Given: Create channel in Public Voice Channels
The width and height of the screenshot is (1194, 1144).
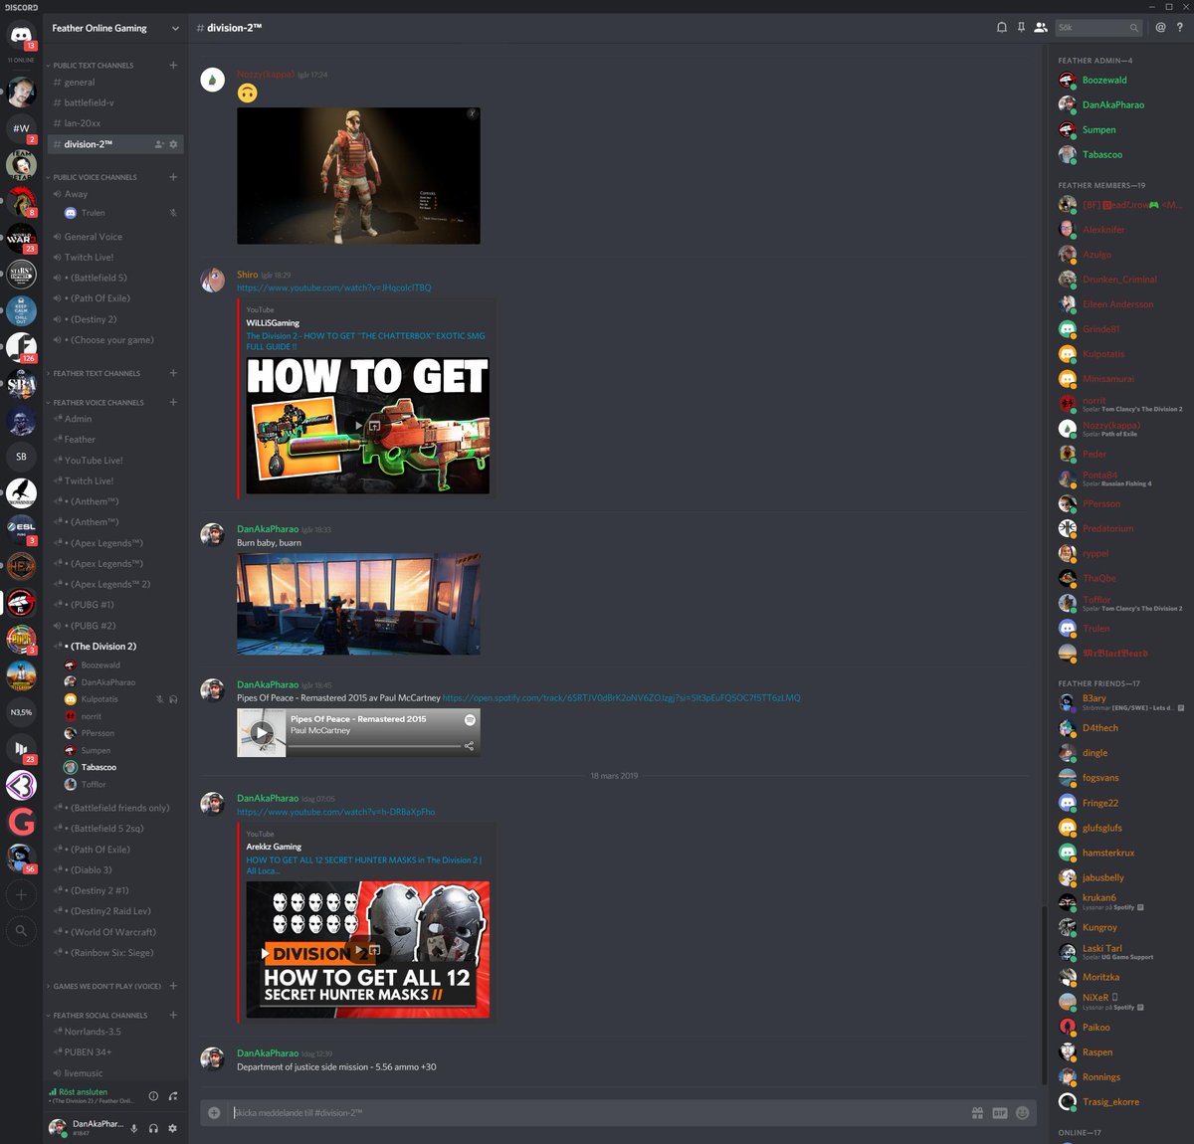Looking at the screenshot, I should tap(173, 177).
